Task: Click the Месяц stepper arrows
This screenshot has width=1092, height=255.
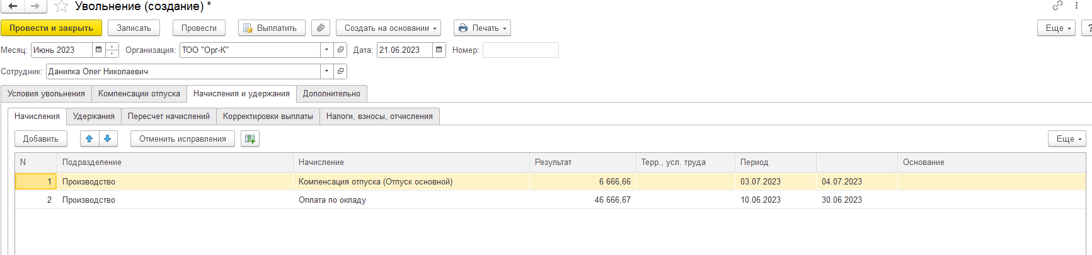Action: pos(112,50)
